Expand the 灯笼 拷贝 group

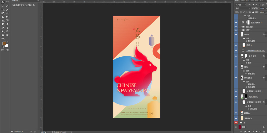241,27
